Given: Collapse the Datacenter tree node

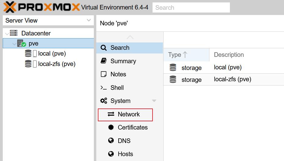Looking at the screenshot, I should (x=7, y=34).
